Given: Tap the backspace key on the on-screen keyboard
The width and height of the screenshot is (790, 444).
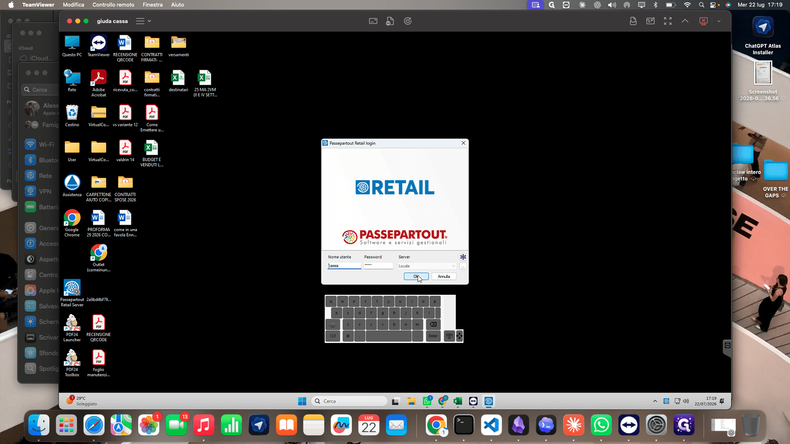Looking at the screenshot, I should pos(433,324).
